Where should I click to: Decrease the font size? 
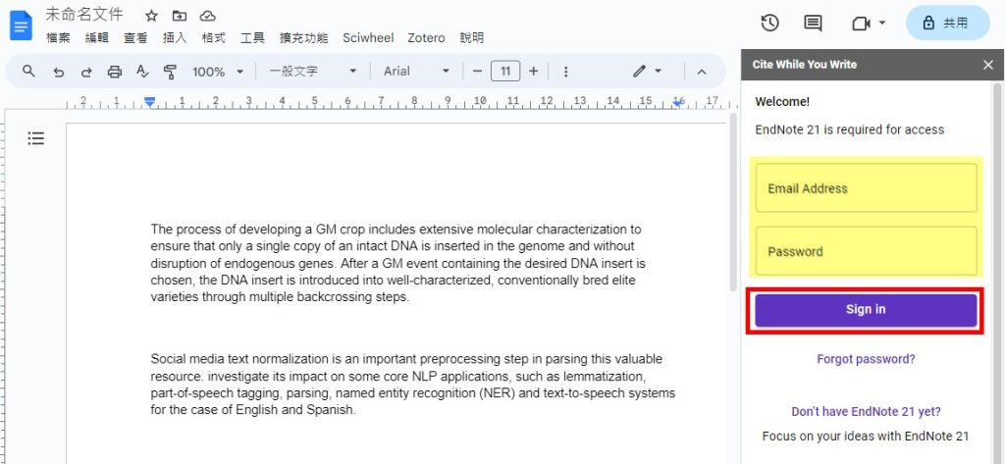pos(477,72)
